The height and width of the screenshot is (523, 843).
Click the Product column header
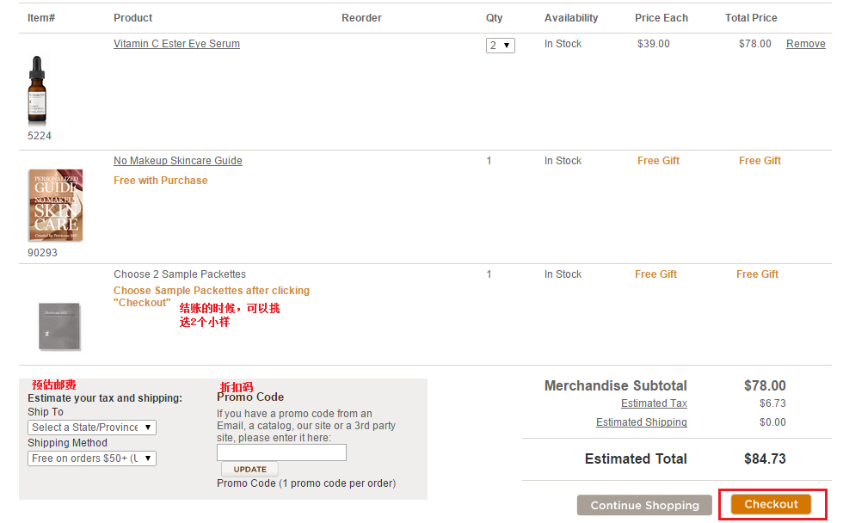(132, 18)
